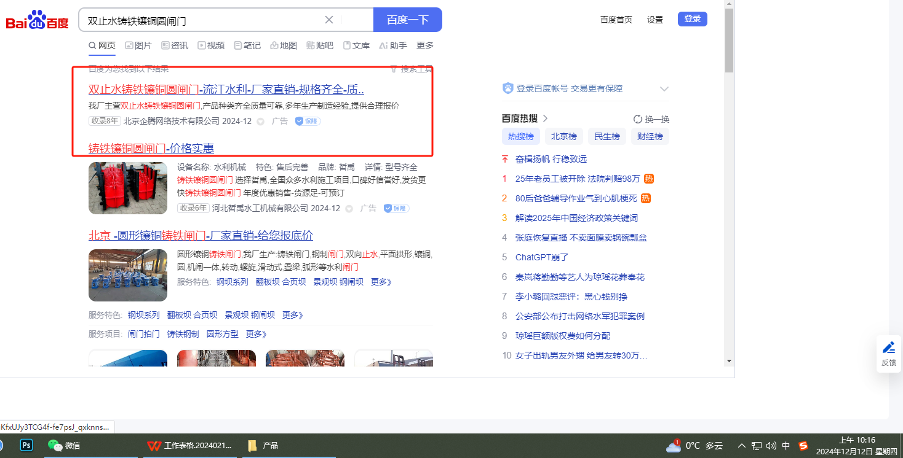903x458 pixels.
Task: Open the 铸铁镶铜圆闸门-价格实惠 result
Action: (x=151, y=148)
